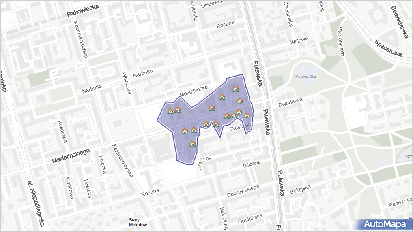Select the easternmost house marker above Olesińska
The image size is (413, 232).
click(x=247, y=115)
